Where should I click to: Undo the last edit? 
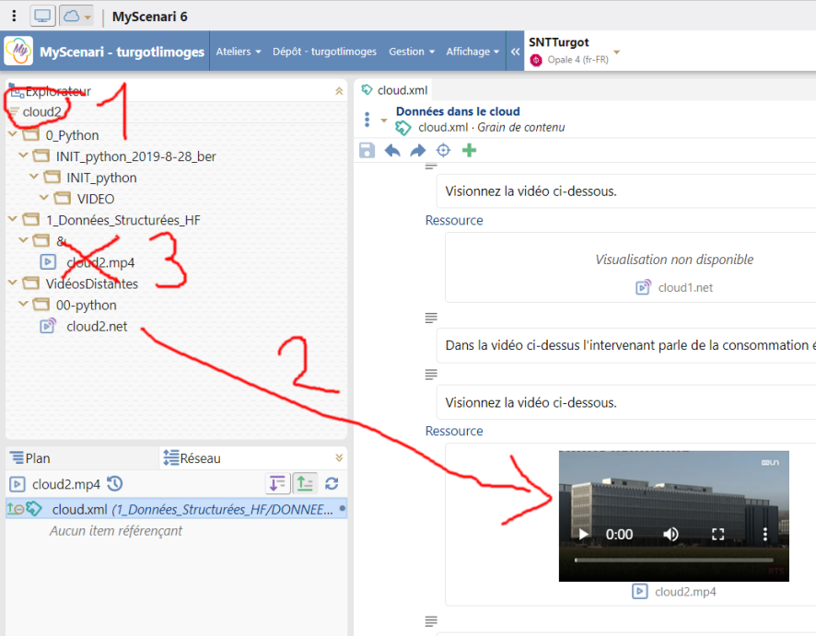[392, 151]
